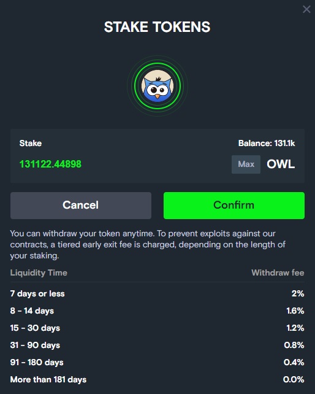Click the Withdraw fee column header
The image size is (315, 394).
pos(278,272)
